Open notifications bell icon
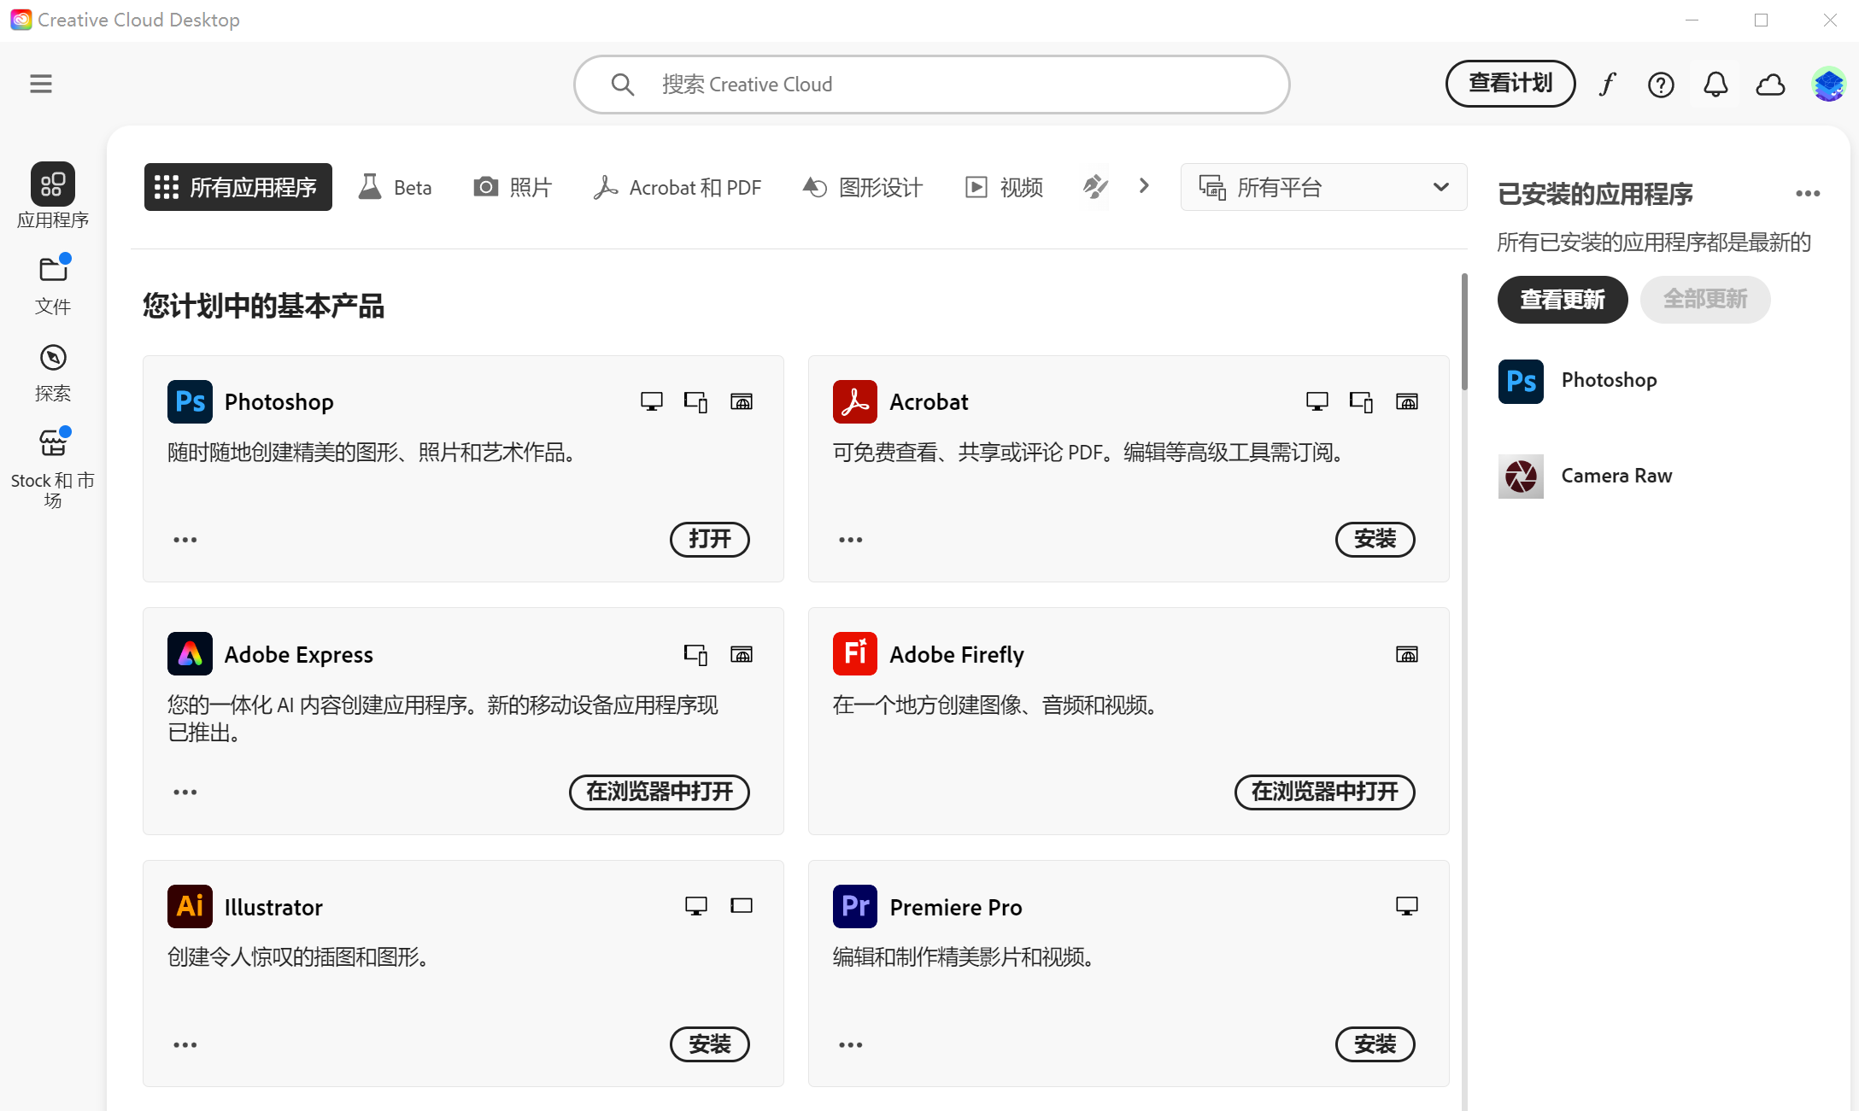The height and width of the screenshot is (1111, 1859). pos(1715,85)
